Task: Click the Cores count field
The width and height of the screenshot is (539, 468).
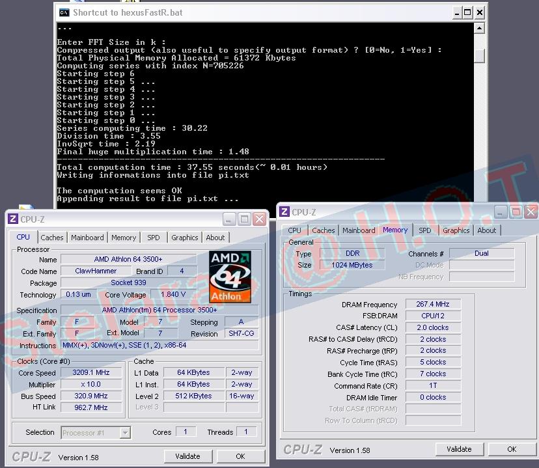Action: pos(186,432)
